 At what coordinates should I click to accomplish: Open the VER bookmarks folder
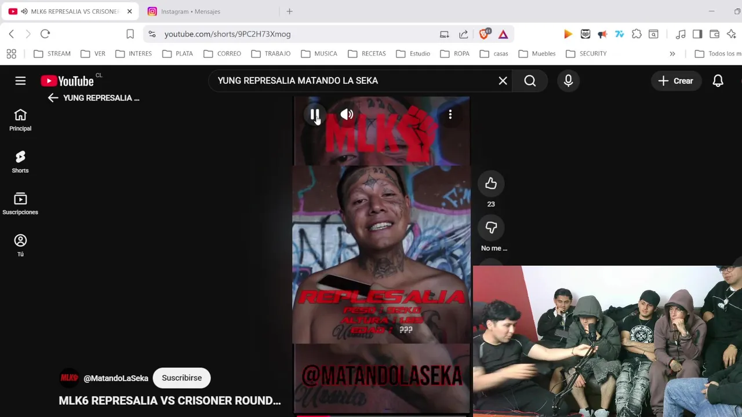(93, 53)
